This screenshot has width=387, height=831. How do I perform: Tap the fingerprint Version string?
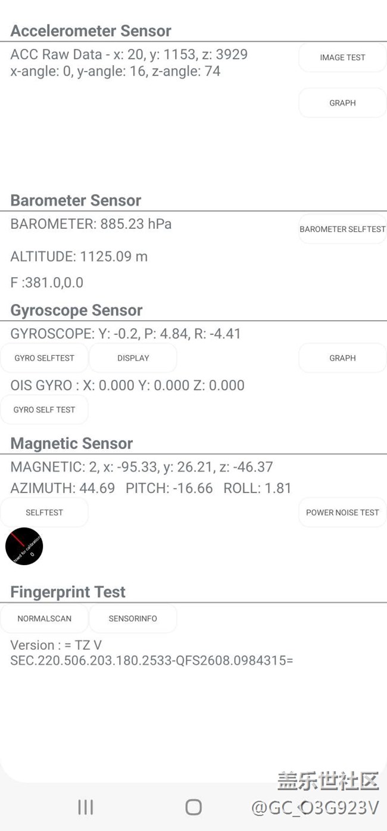click(x=152, y=653)
